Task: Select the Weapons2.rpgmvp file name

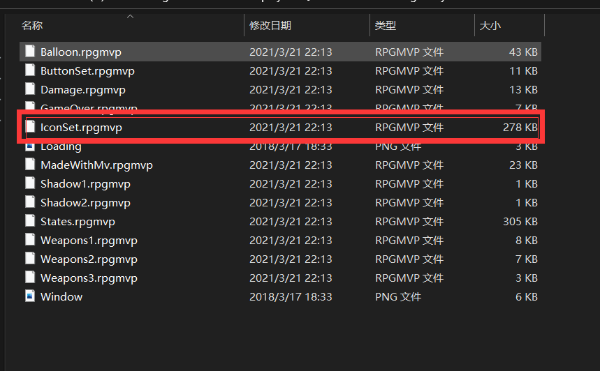Action: (x=89, y=259)
